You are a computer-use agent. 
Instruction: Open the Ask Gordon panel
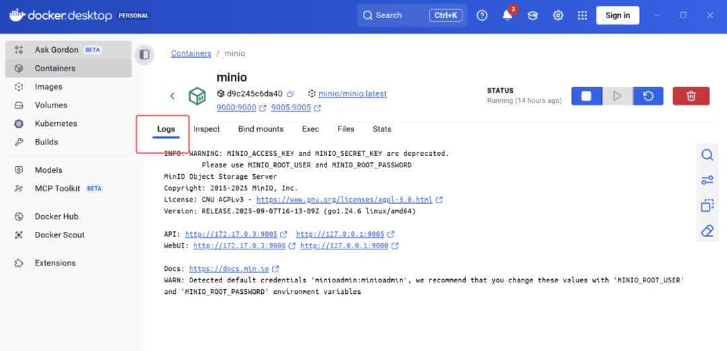[68, 50]
